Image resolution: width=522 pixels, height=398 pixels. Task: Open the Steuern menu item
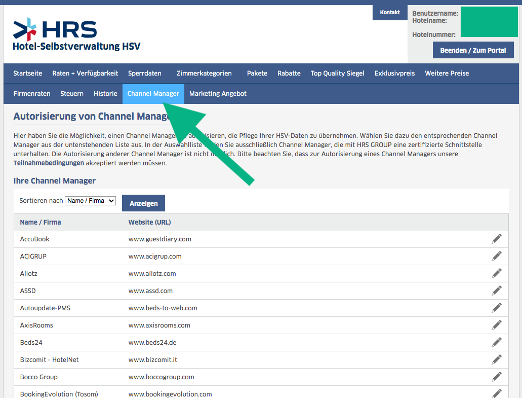pos(72,94)
